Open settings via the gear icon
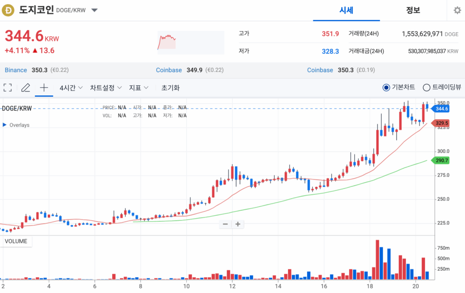 pos(457,10)
